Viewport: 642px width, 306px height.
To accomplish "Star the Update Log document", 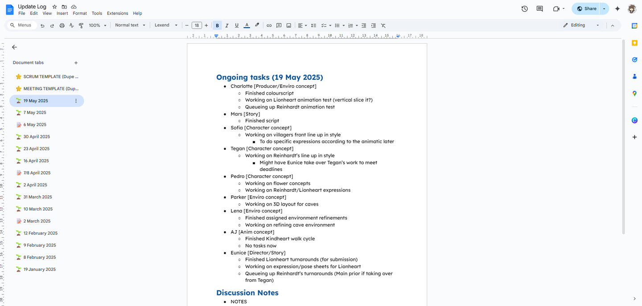I will pyautogui.click(x=54, y=7).
